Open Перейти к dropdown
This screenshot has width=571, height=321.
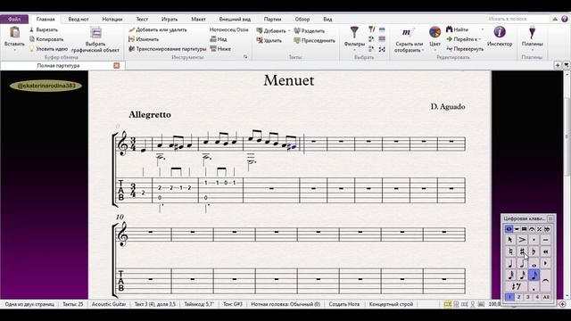(463, 39)
